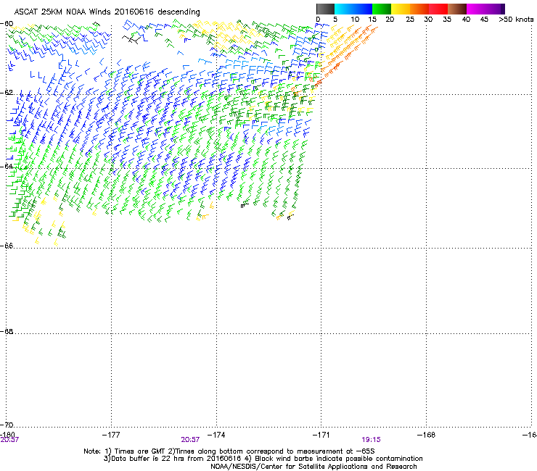Click the '-168' longitude label
Screen dimensions: 537x471
427,435
